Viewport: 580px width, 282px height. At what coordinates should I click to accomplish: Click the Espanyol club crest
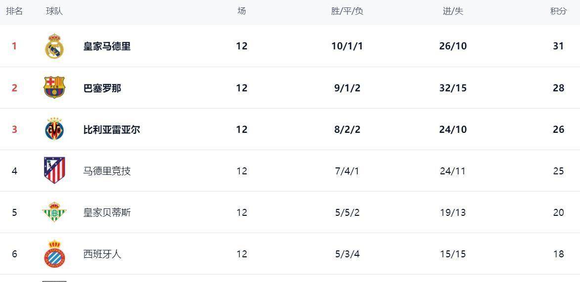pyautogui.click(x=54, y=254)
